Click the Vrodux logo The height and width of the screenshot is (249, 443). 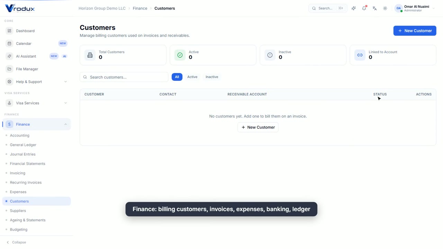pyautogui.click(x=20, y=8)
